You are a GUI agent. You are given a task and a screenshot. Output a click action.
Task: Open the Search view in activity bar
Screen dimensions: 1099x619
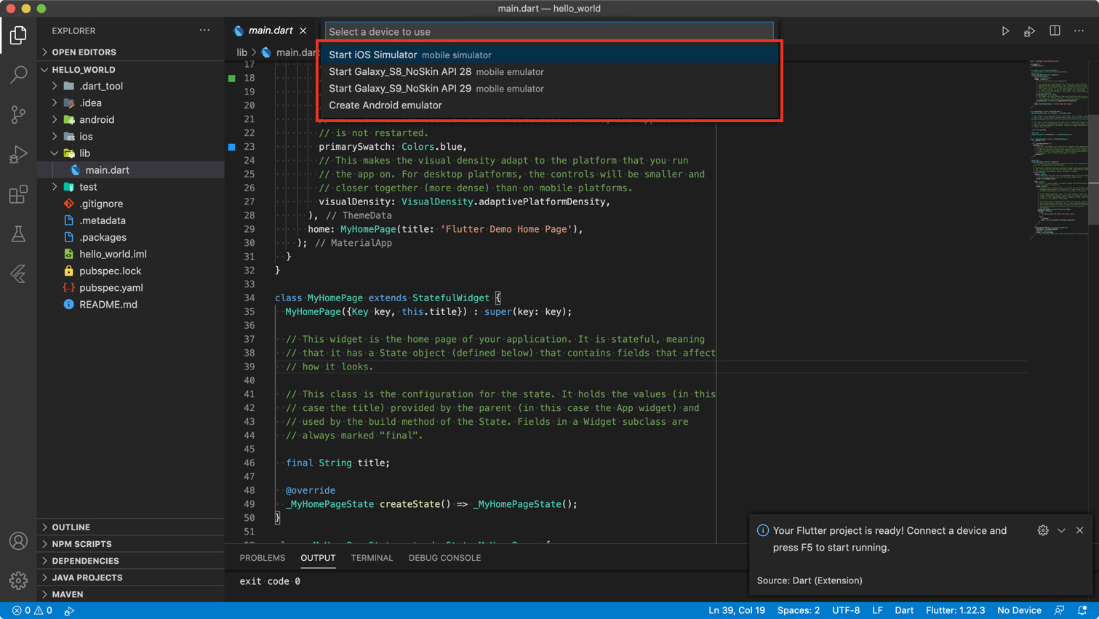pyautogui.click(x=18, y=74)
